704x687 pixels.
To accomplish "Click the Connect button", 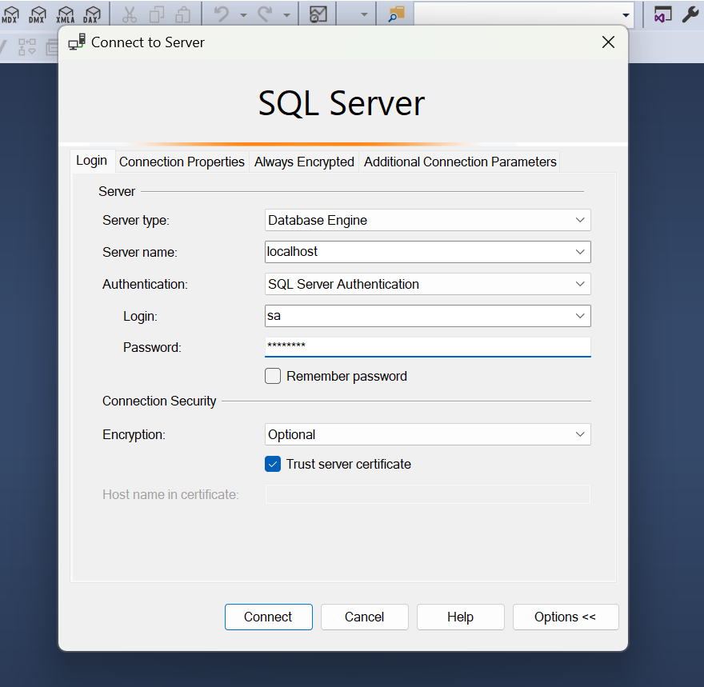I will [269, 617].
